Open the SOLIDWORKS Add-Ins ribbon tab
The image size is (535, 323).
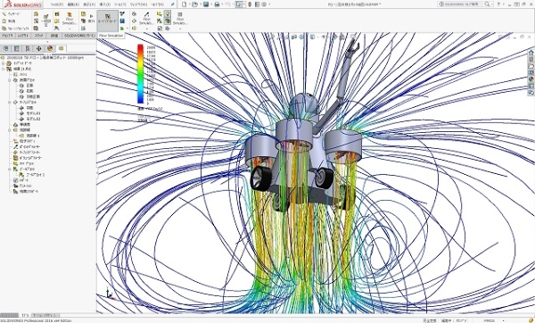80,36
